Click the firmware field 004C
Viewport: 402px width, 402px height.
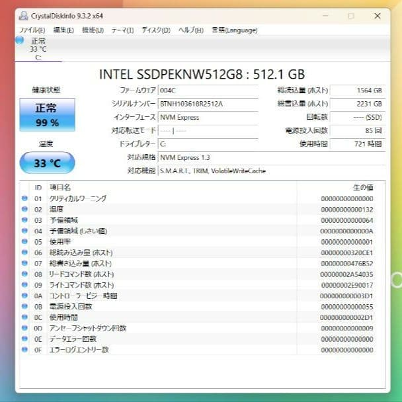pyautogui.click(x=208, y=90)
